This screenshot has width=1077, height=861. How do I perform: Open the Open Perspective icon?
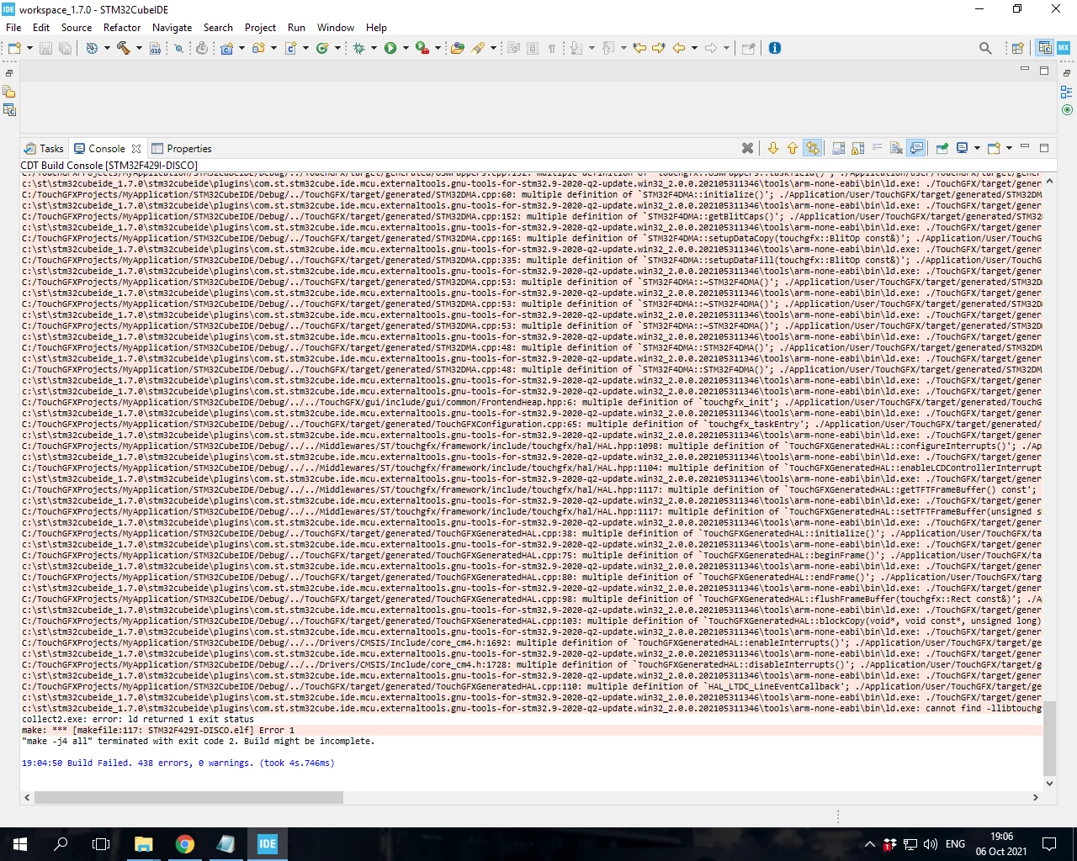1017,48
